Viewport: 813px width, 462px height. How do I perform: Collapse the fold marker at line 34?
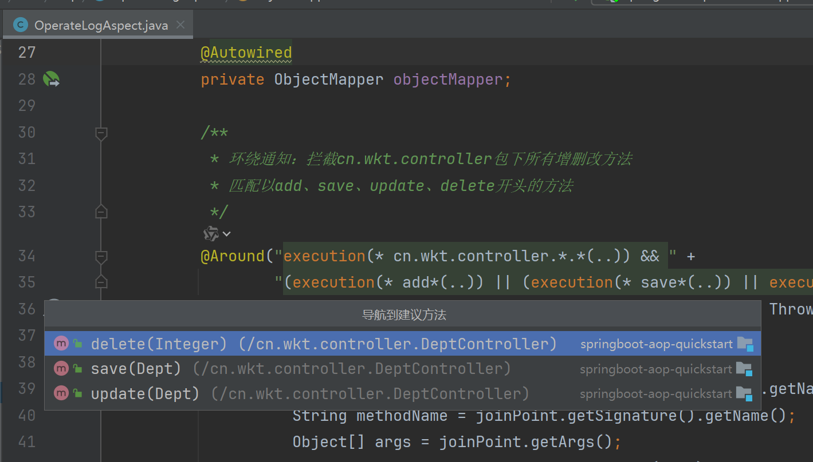(101, 257)
